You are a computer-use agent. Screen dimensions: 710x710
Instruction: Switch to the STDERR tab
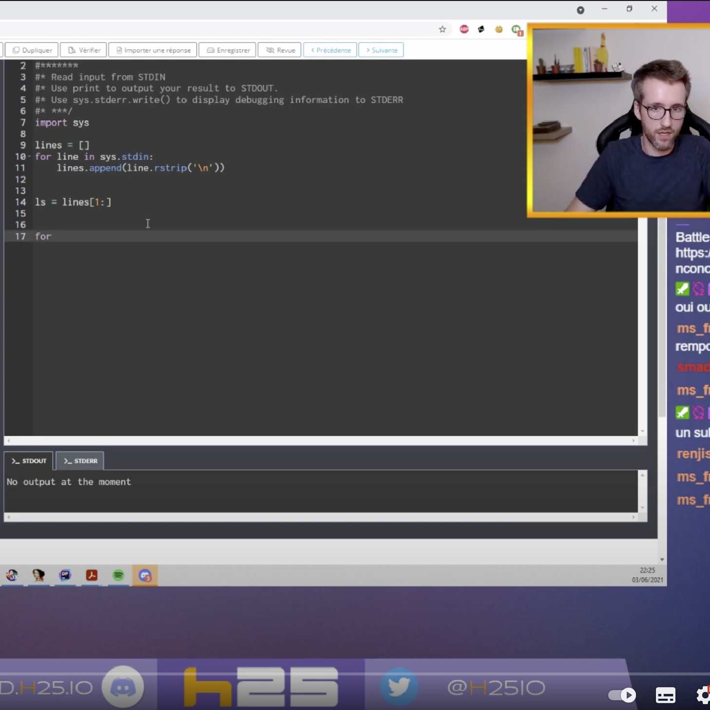(x=80, y=461)
